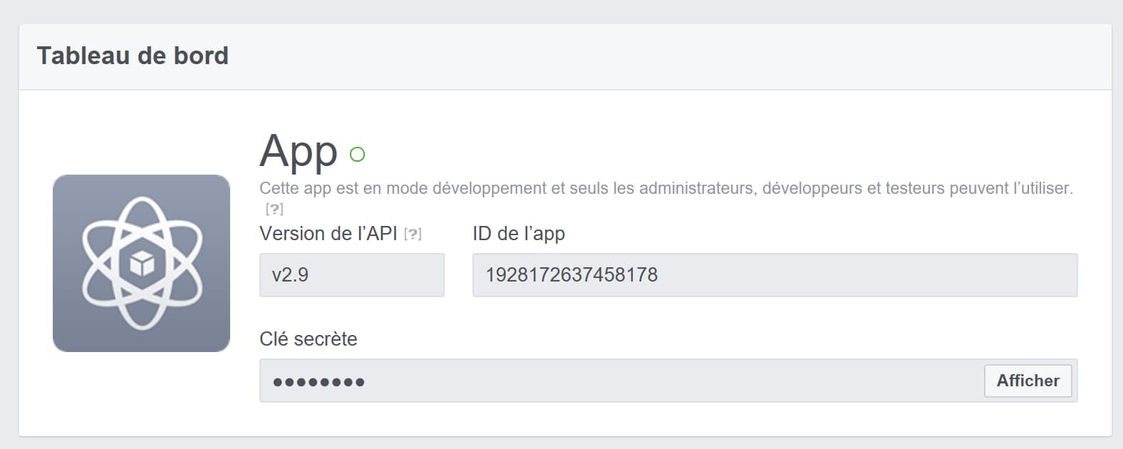Click the Version de l'API label
The width and height of the screenshot is (1123, 449).
click(328, 234)
